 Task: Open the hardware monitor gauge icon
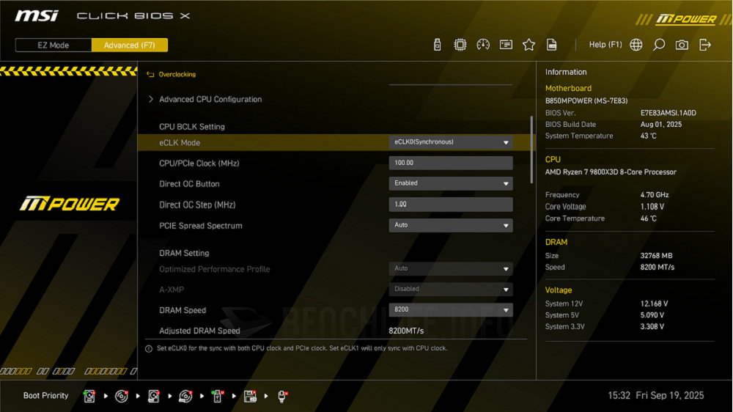[483, 45]
